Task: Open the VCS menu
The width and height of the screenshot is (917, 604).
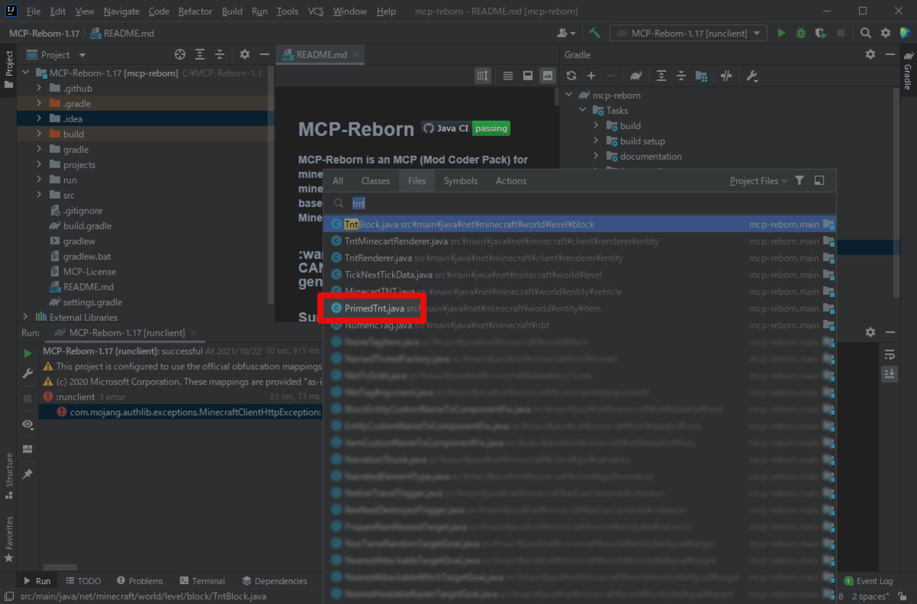Action: [x=316, y=11]
